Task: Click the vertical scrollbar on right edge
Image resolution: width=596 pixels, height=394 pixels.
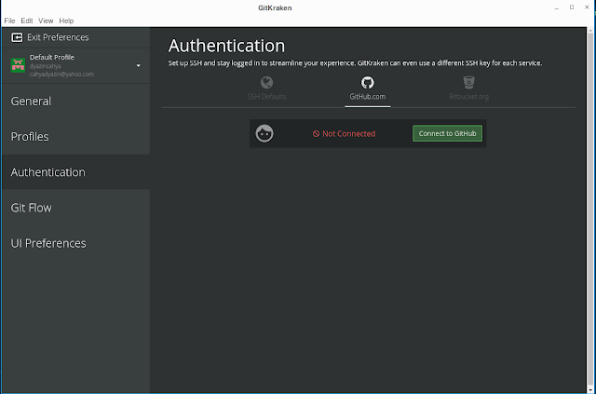Action: [590, 211]
